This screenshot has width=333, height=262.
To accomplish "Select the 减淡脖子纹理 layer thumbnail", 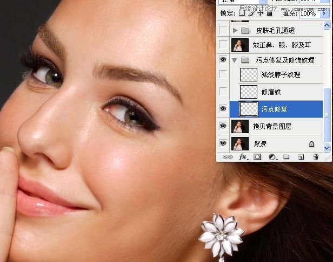I will 249,74.
